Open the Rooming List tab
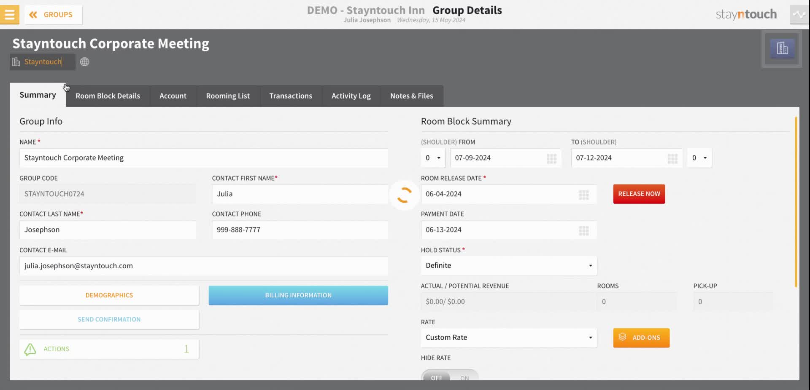Screen dimensions: 810x390 point(228,96)
